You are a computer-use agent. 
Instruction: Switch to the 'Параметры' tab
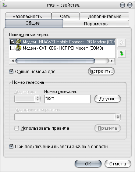(x=96, y=24)
